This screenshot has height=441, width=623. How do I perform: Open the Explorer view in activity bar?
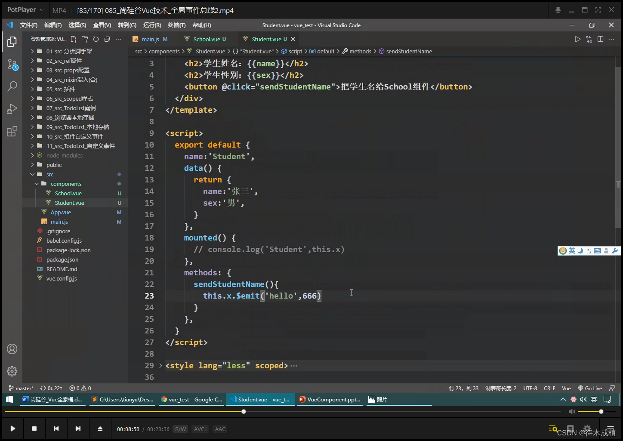click(x=12, y=42)
